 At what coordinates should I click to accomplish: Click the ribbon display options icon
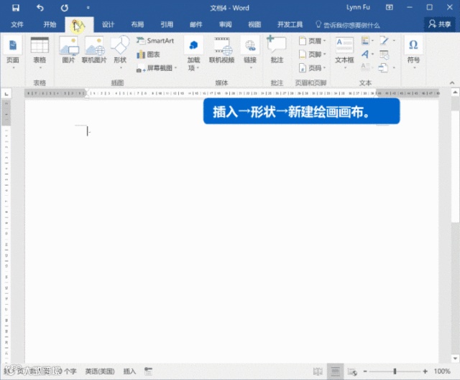tap(390, 8)
